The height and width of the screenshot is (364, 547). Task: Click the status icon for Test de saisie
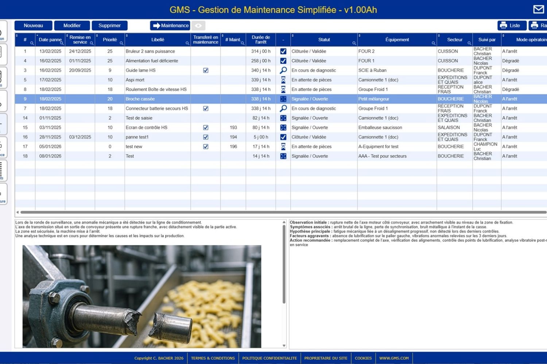pos(283,118)
